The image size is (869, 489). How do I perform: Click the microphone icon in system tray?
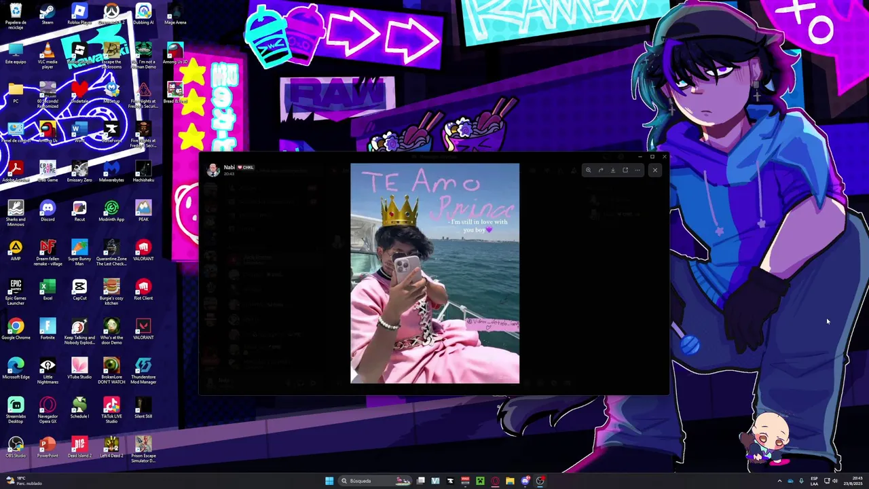pos(801,481)
